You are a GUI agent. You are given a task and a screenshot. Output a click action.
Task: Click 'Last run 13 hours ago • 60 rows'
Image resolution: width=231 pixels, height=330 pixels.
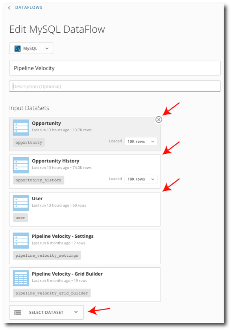click(59, 205)
